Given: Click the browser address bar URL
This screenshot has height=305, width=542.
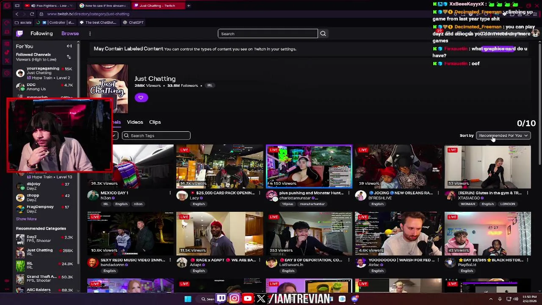Looking at the screenshot, I should 88,14.
